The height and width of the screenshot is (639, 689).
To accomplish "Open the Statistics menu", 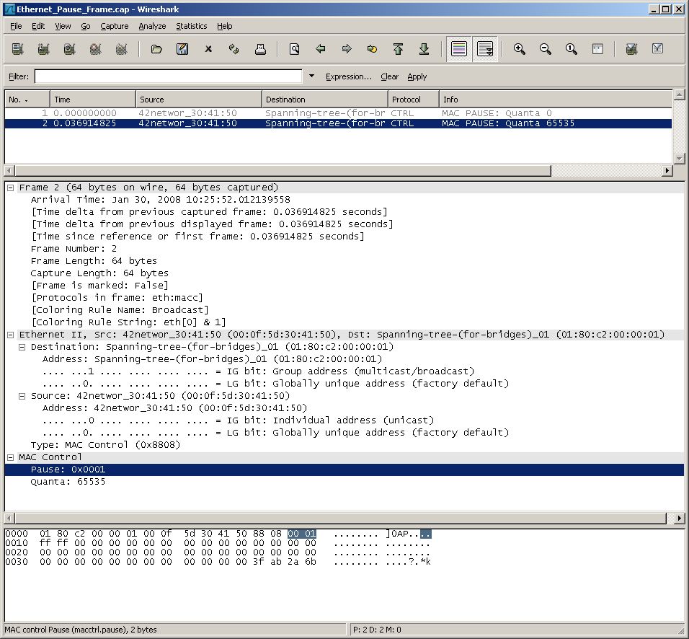I will tap(191, 26).
